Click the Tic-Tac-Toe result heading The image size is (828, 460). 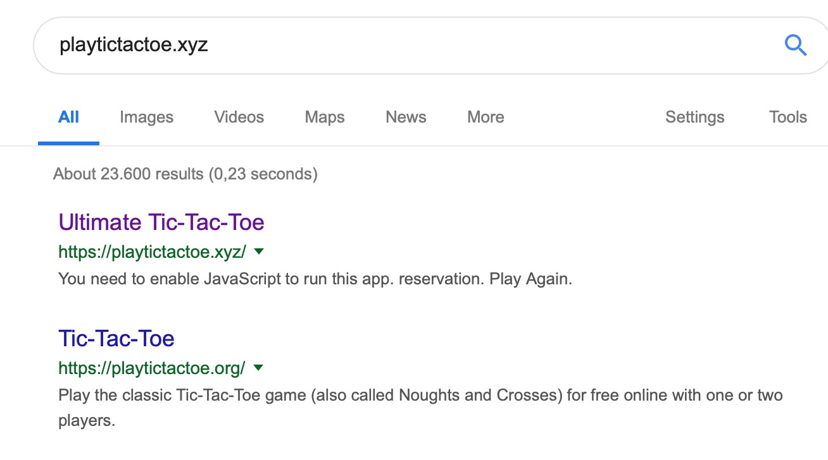click(x=115, y=338)
